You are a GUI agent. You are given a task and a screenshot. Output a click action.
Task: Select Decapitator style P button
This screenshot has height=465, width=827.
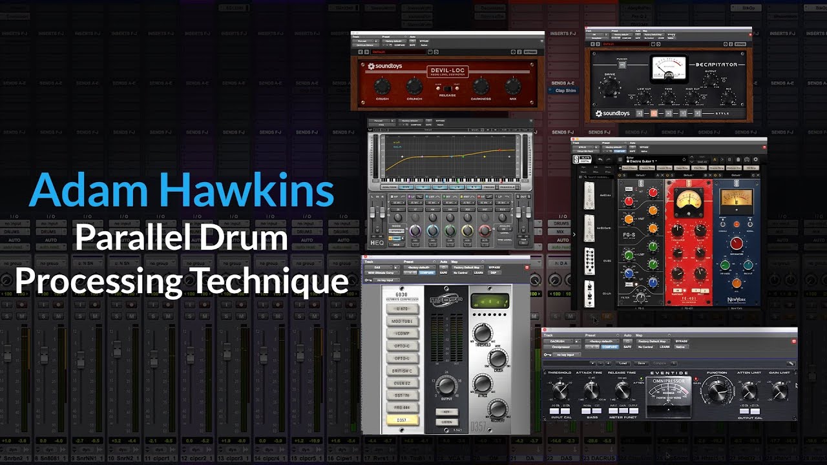(x=697, y=113)
